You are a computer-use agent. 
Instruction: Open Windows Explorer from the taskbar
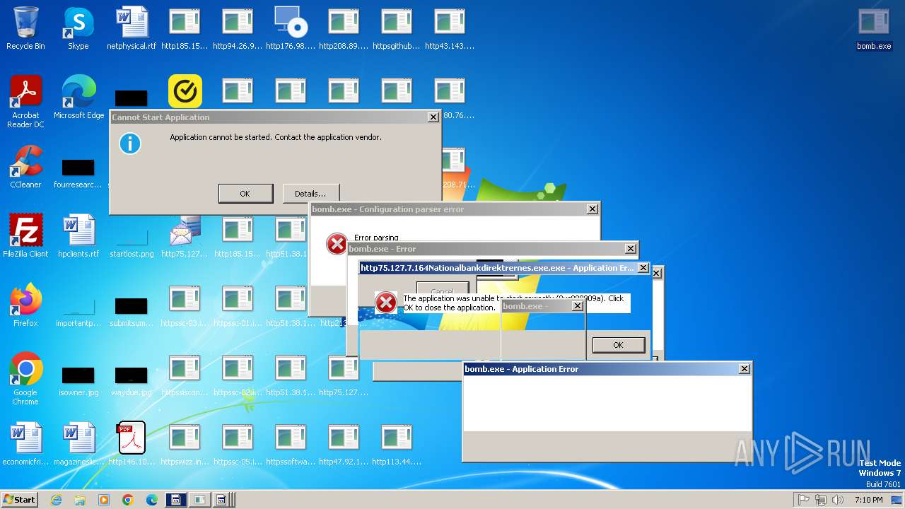(80, 500)
